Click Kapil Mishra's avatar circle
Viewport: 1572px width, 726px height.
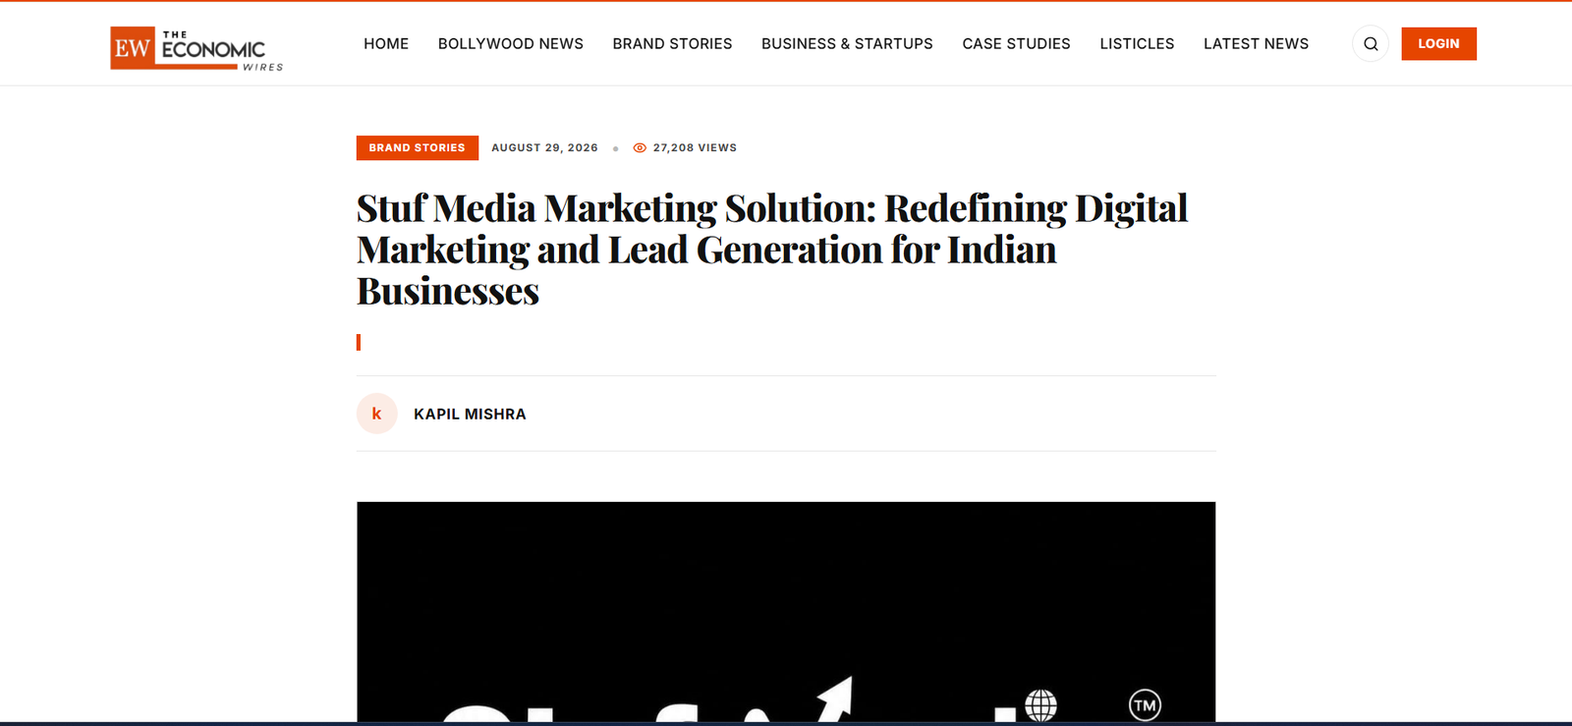tap(376, 414)
